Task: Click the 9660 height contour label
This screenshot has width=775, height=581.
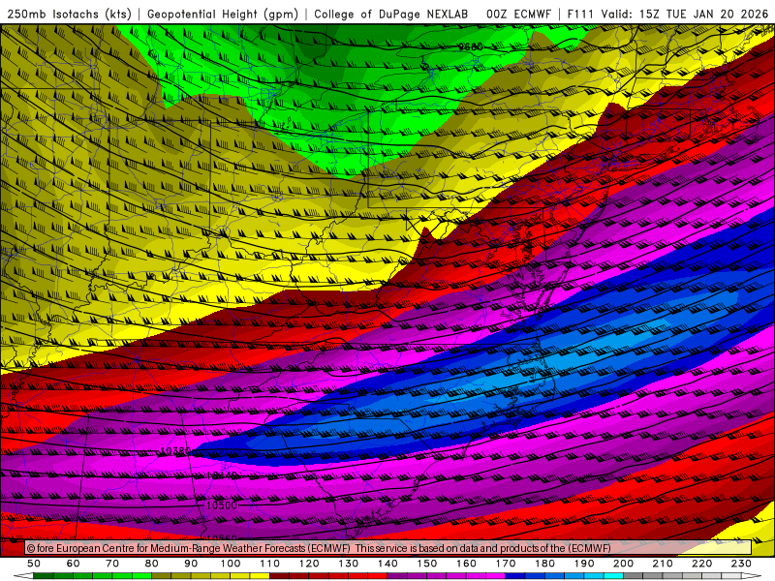Action: [470, 46]
